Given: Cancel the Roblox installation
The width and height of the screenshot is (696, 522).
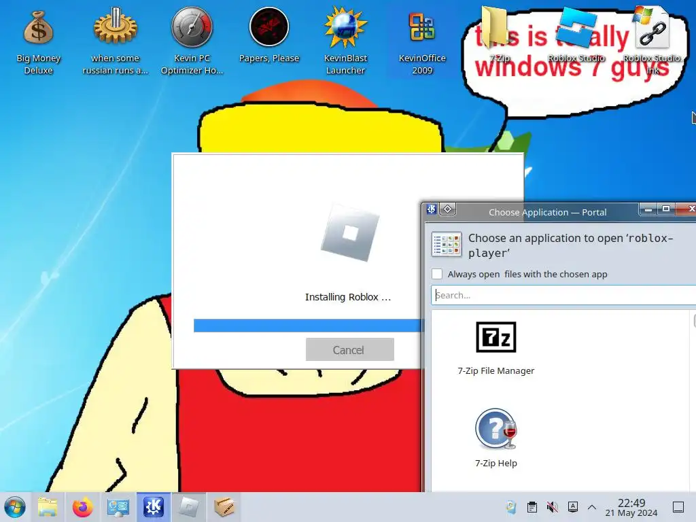Looking at the screenshot, I should (x=350, y=350).
